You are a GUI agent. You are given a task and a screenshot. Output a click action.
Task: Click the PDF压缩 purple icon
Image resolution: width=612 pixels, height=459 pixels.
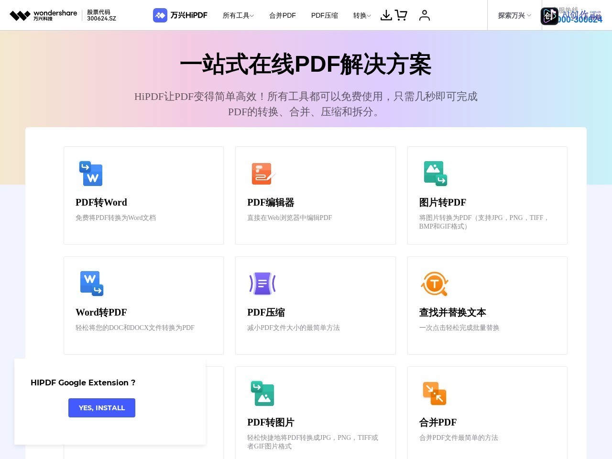(262, 284)
